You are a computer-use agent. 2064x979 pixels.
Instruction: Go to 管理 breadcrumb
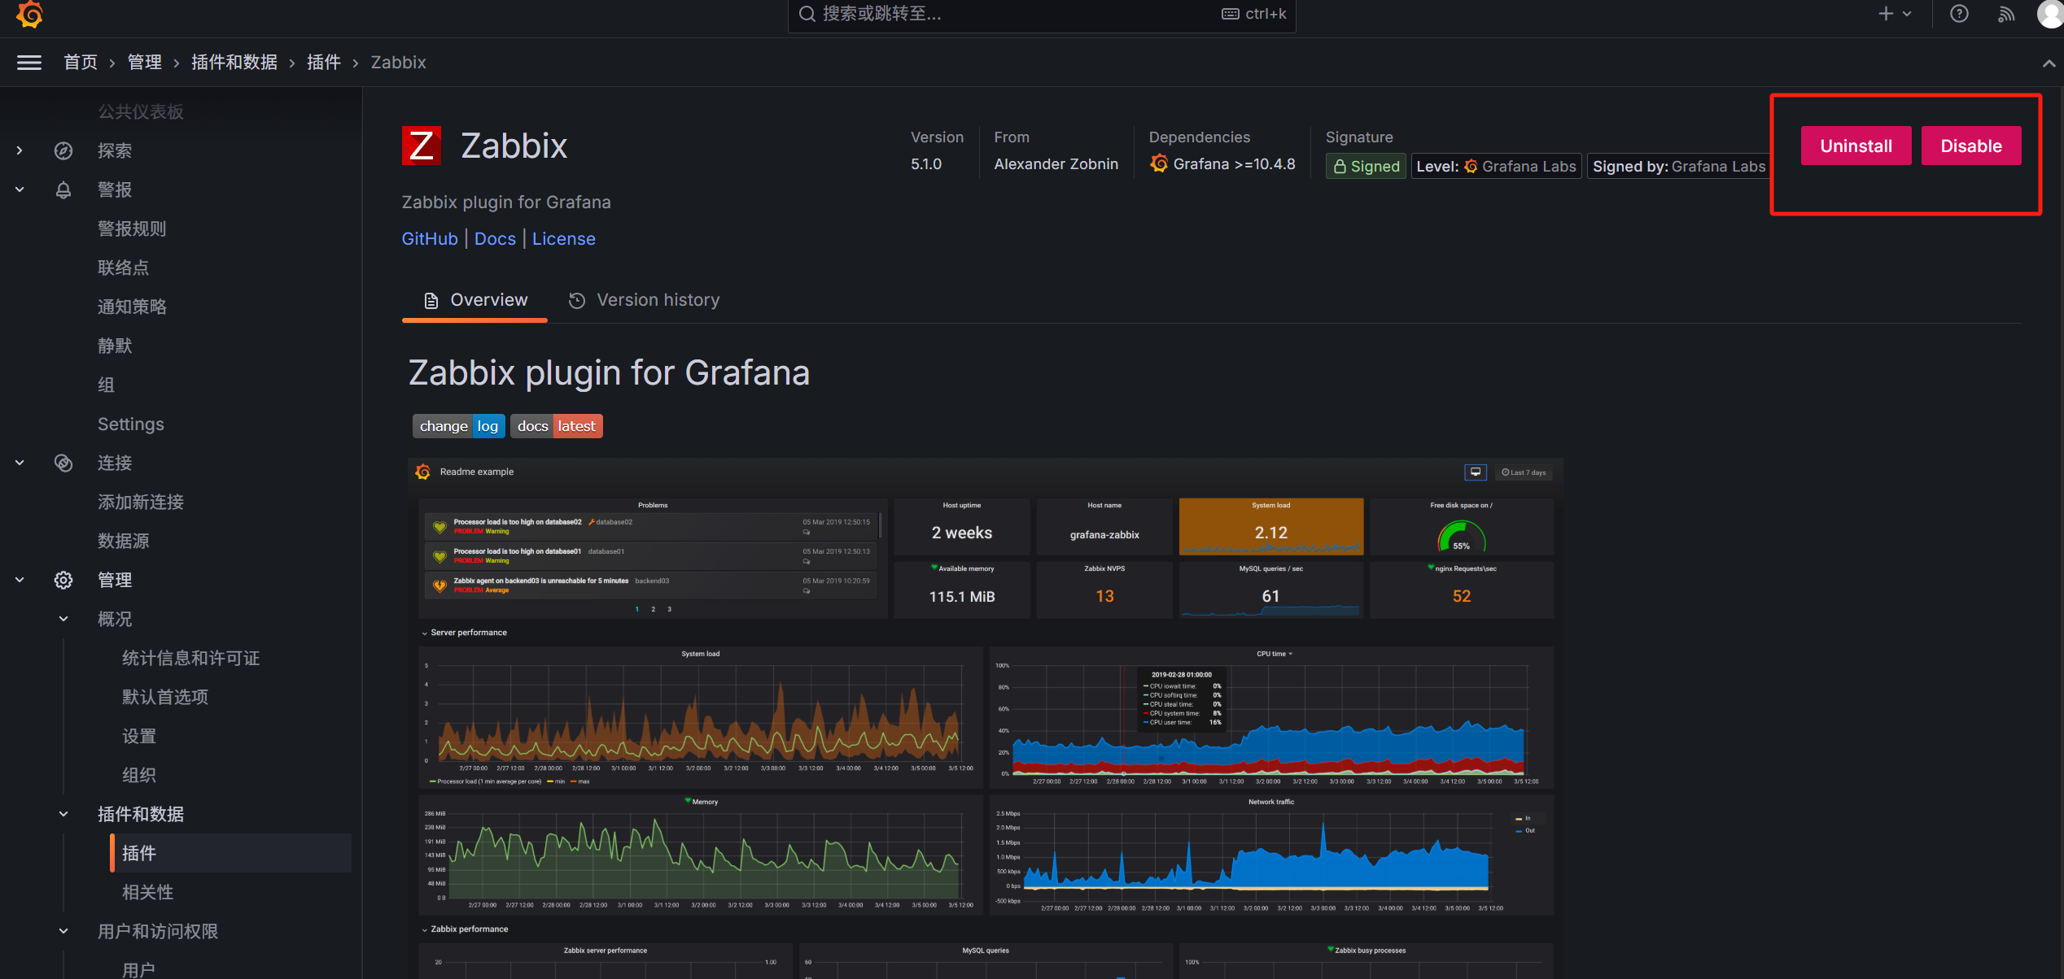[145, 63]
